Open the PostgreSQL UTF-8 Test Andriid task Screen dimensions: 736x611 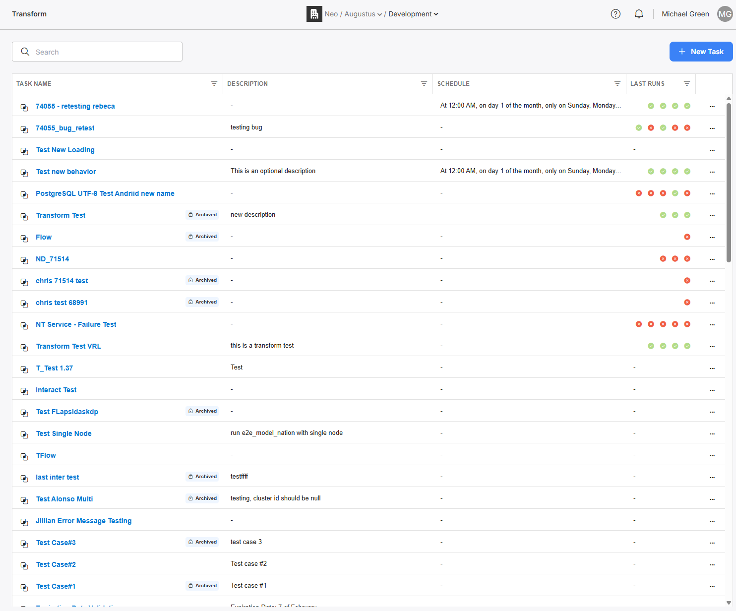click(105, 193)
